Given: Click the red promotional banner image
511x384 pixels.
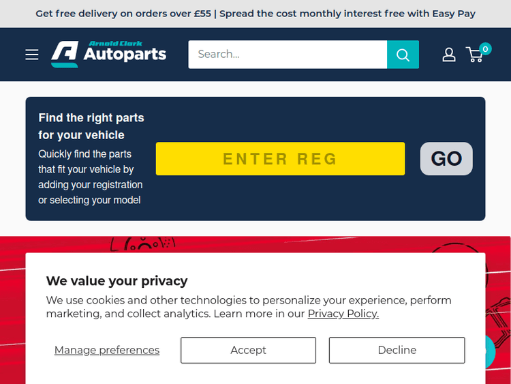Looking at the screenshot, I should [x=255, y=244].
